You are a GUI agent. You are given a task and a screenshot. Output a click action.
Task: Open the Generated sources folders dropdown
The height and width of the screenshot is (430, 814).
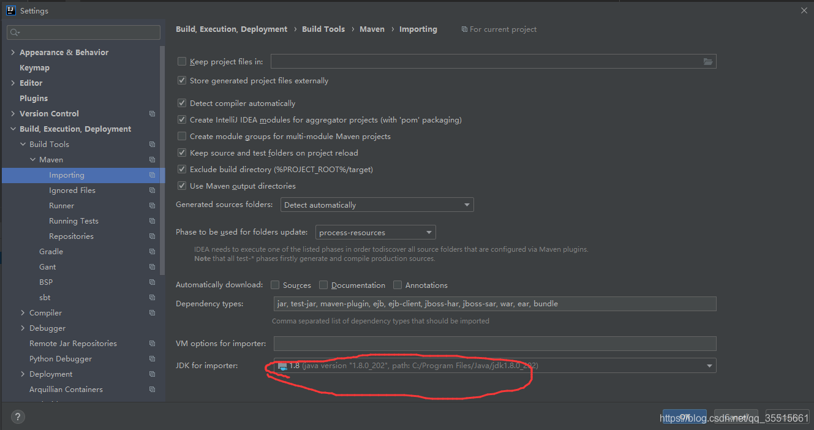[x=467, y=204]
